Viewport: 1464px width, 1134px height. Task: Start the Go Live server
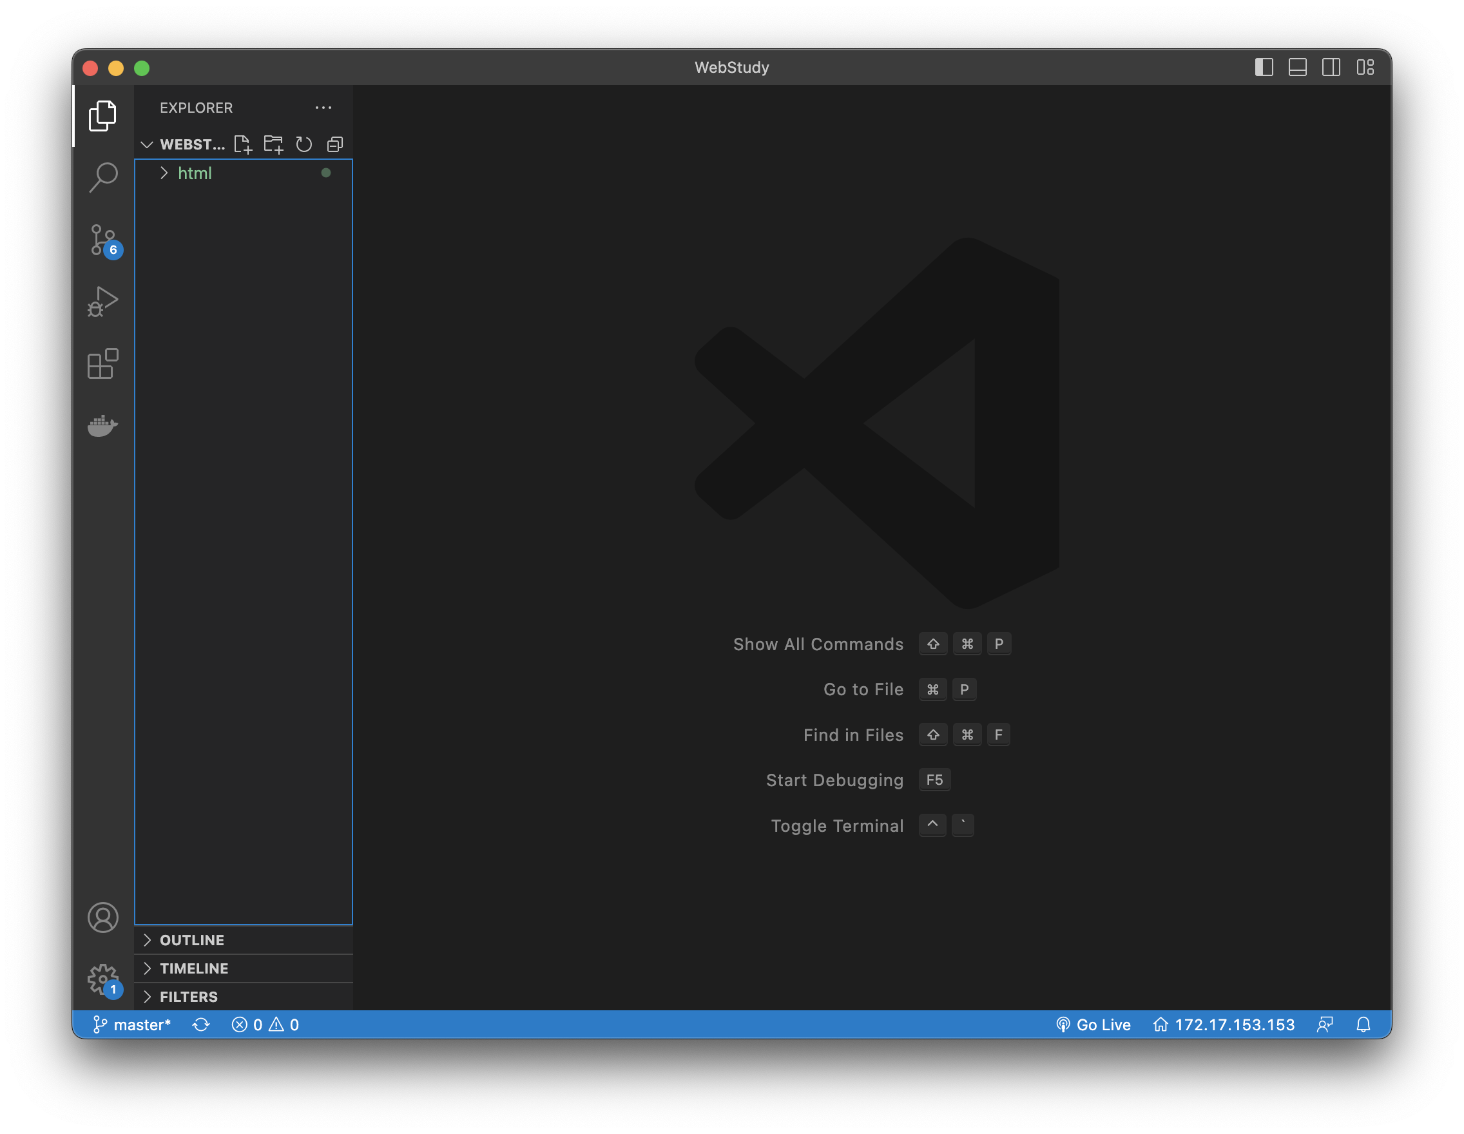[x=1093, y=1024]
